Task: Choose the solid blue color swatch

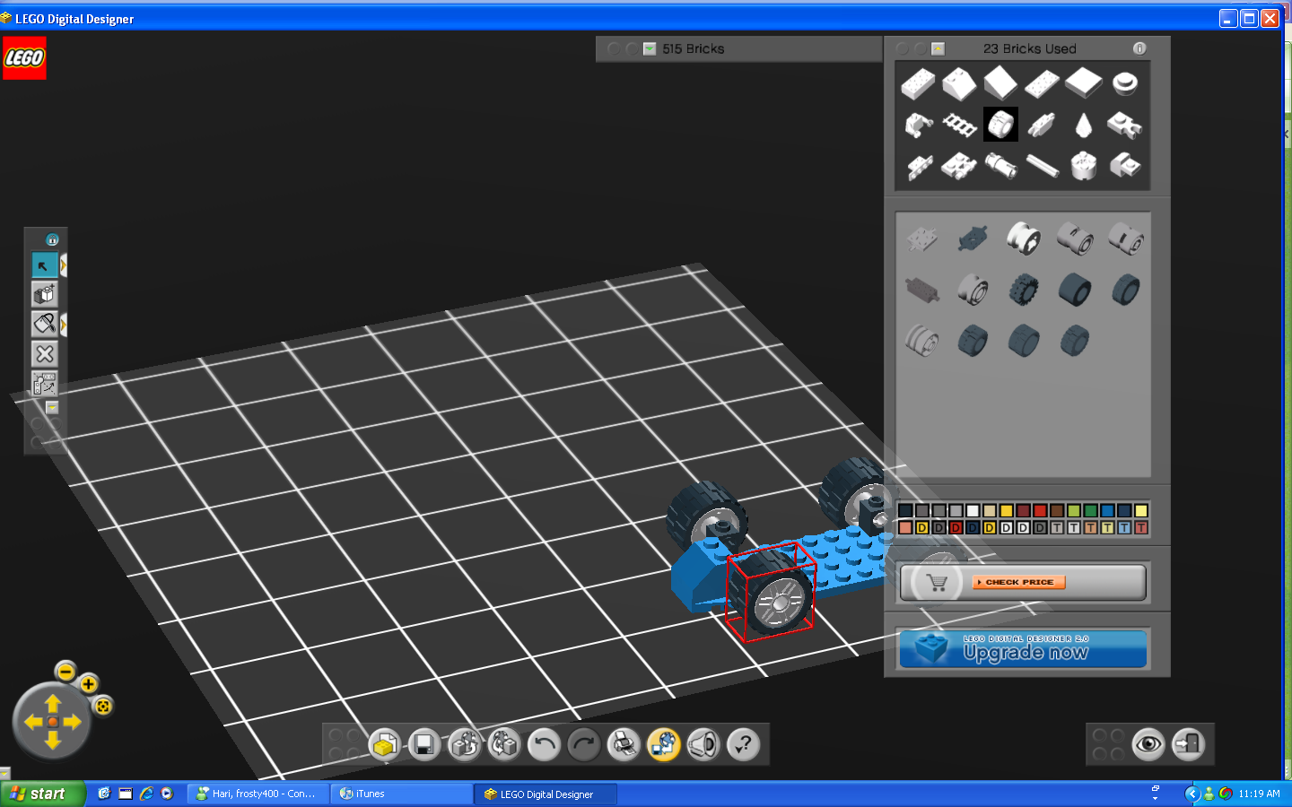Action: pos(1107,511)
